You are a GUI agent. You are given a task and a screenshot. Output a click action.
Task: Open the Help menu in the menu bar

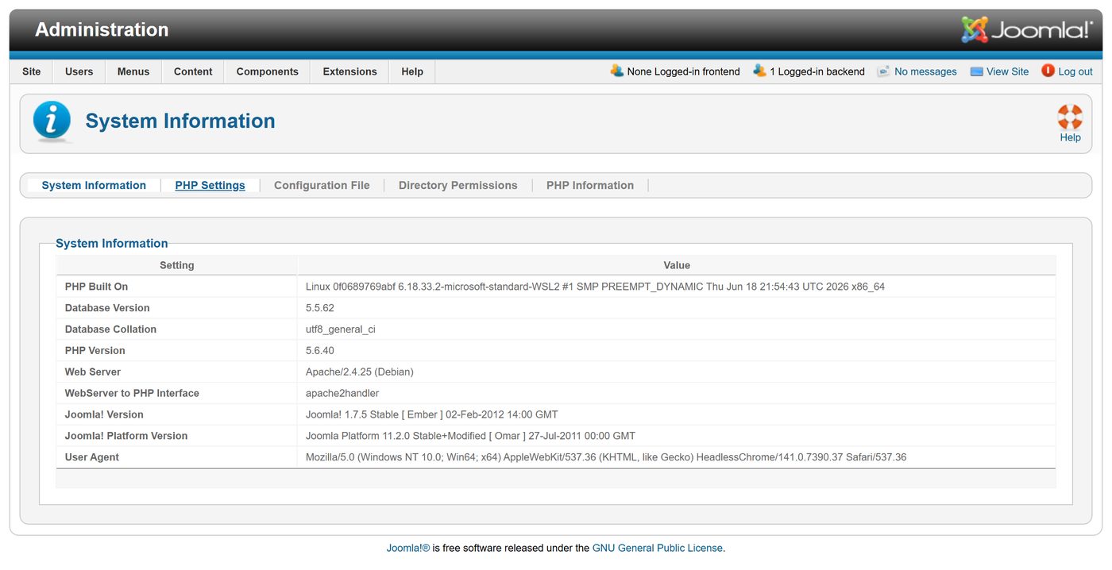412,71
